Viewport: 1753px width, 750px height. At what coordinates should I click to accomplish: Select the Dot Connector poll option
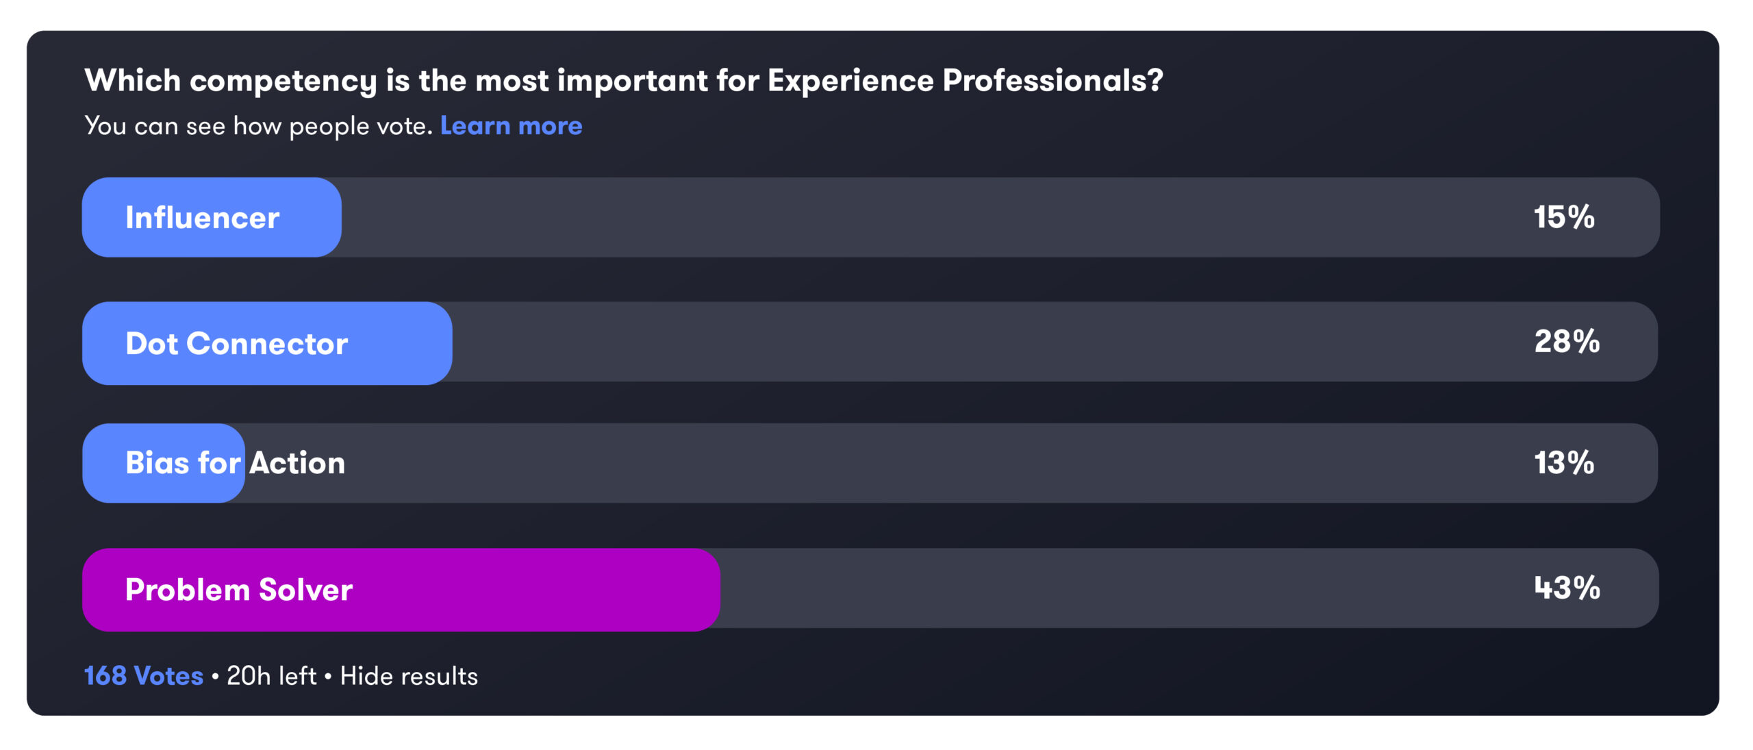pyautogui.click(x=870, y=342)
